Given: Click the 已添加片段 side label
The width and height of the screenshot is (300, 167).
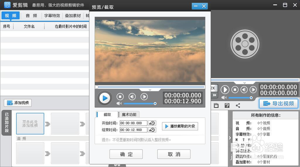Looking at the screenshot, I should coord(7,123).
